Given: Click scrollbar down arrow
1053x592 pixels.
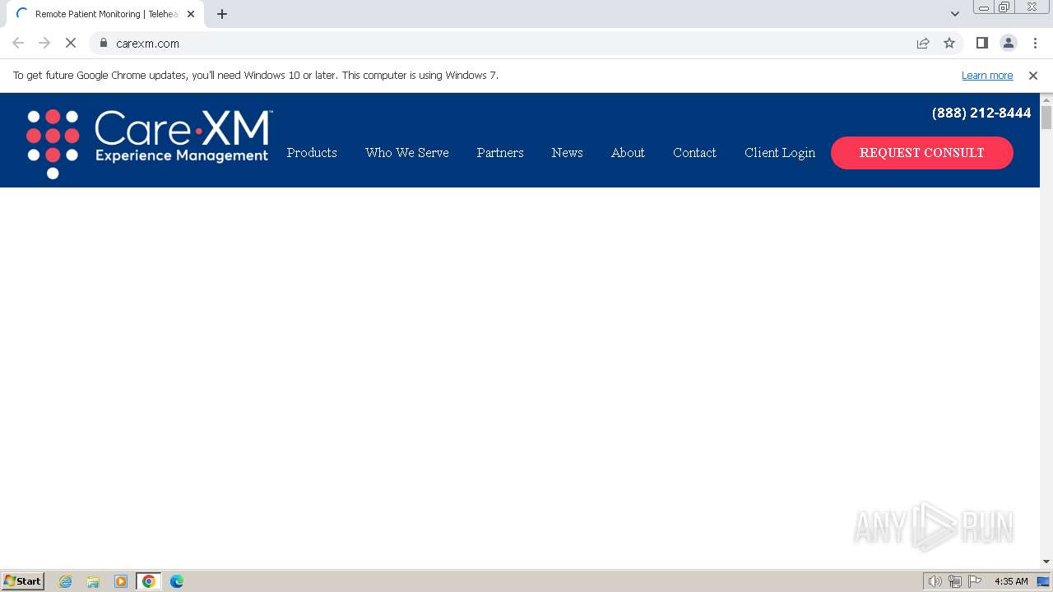Looking at the screenshot, I should (1046, 562).
